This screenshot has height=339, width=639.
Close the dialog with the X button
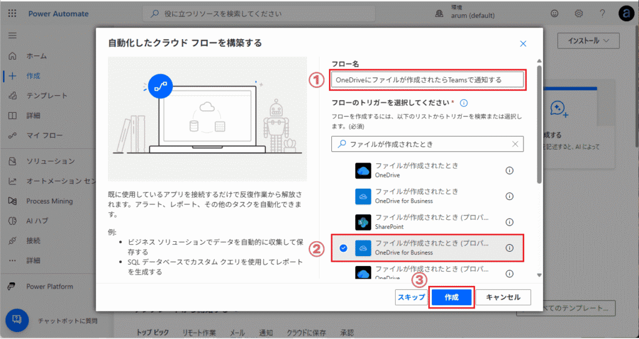tap(524, 44)
